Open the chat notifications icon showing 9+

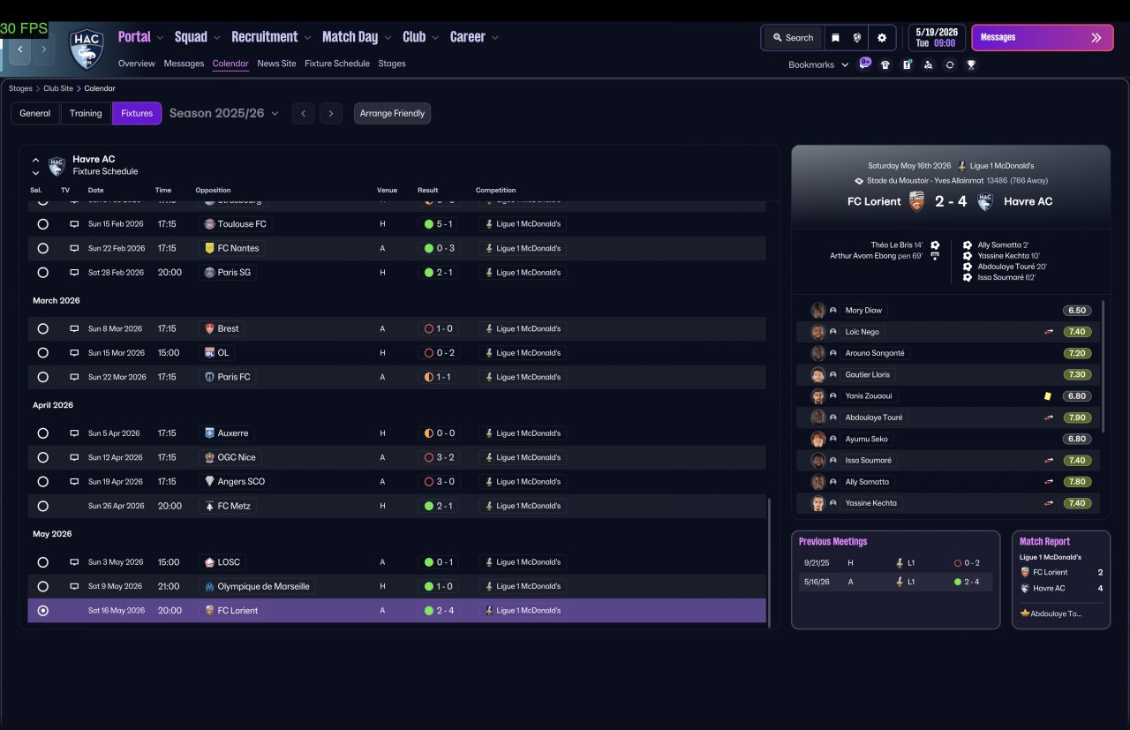(x=865, y=64)
